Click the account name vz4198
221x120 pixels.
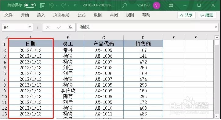pyautogui.click(x=143, y=5)
